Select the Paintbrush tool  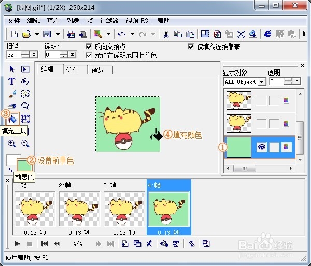click(x=12, y=94)
